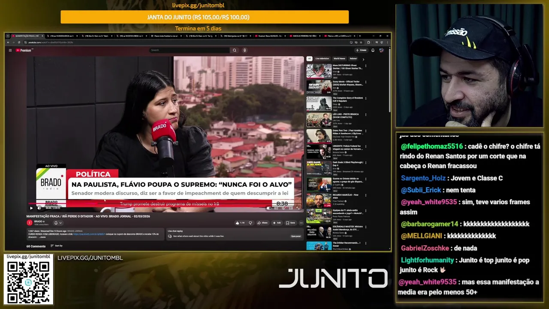Open the LÉO LINS - PESTE BRANCA video title

coord(346,115)
